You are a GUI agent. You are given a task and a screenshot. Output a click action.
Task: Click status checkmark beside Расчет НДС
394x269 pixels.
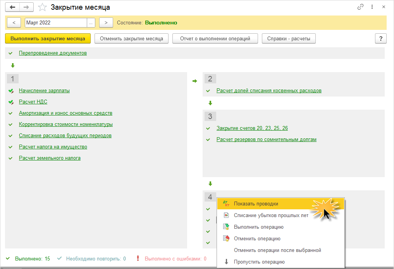click(x=11, y=102)
